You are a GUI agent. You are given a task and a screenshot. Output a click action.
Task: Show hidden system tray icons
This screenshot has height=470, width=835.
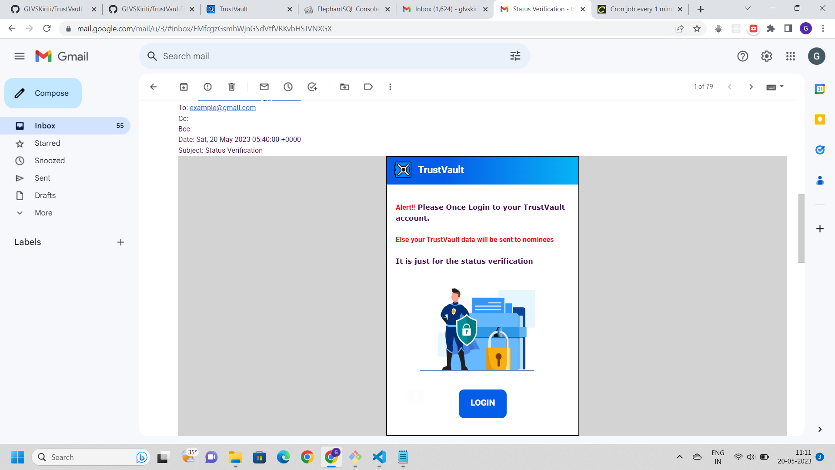coord(679,457)
